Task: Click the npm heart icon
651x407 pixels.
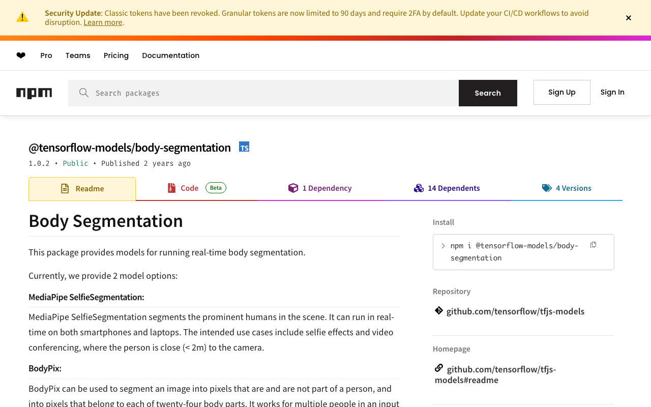Action: point(21,55)
